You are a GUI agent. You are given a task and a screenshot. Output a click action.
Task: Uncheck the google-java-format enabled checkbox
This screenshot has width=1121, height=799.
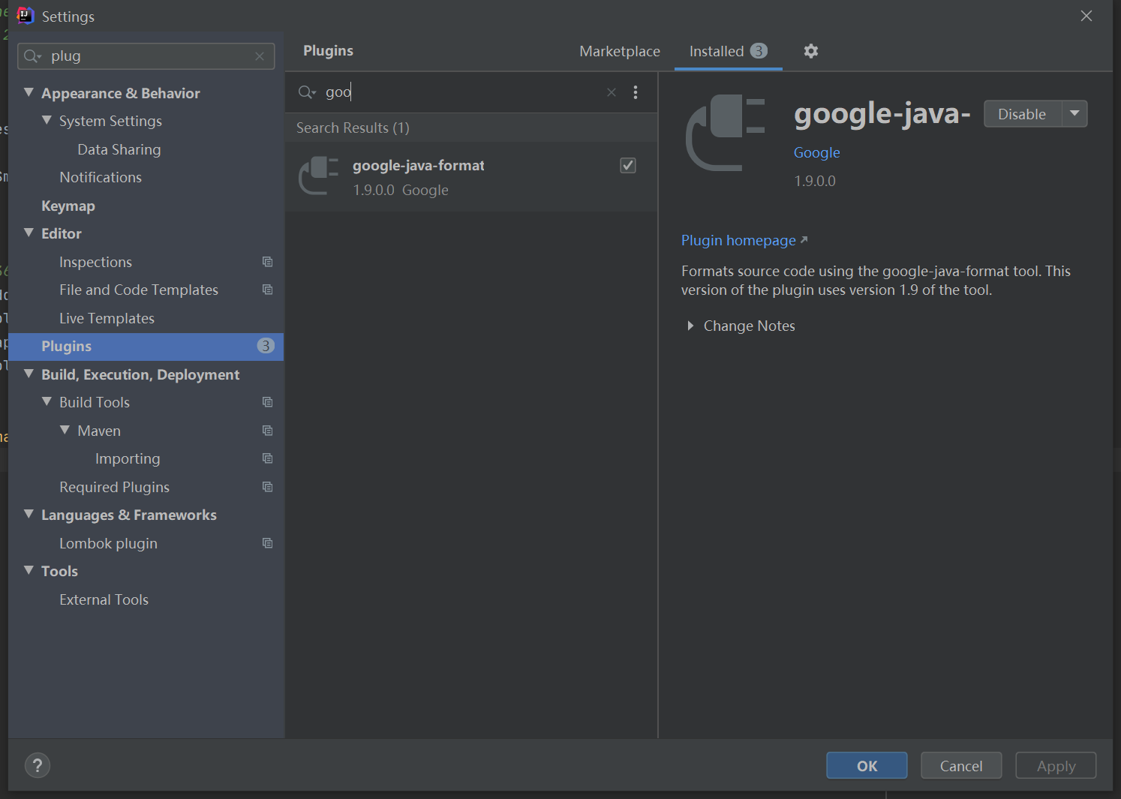pos(628,165)
